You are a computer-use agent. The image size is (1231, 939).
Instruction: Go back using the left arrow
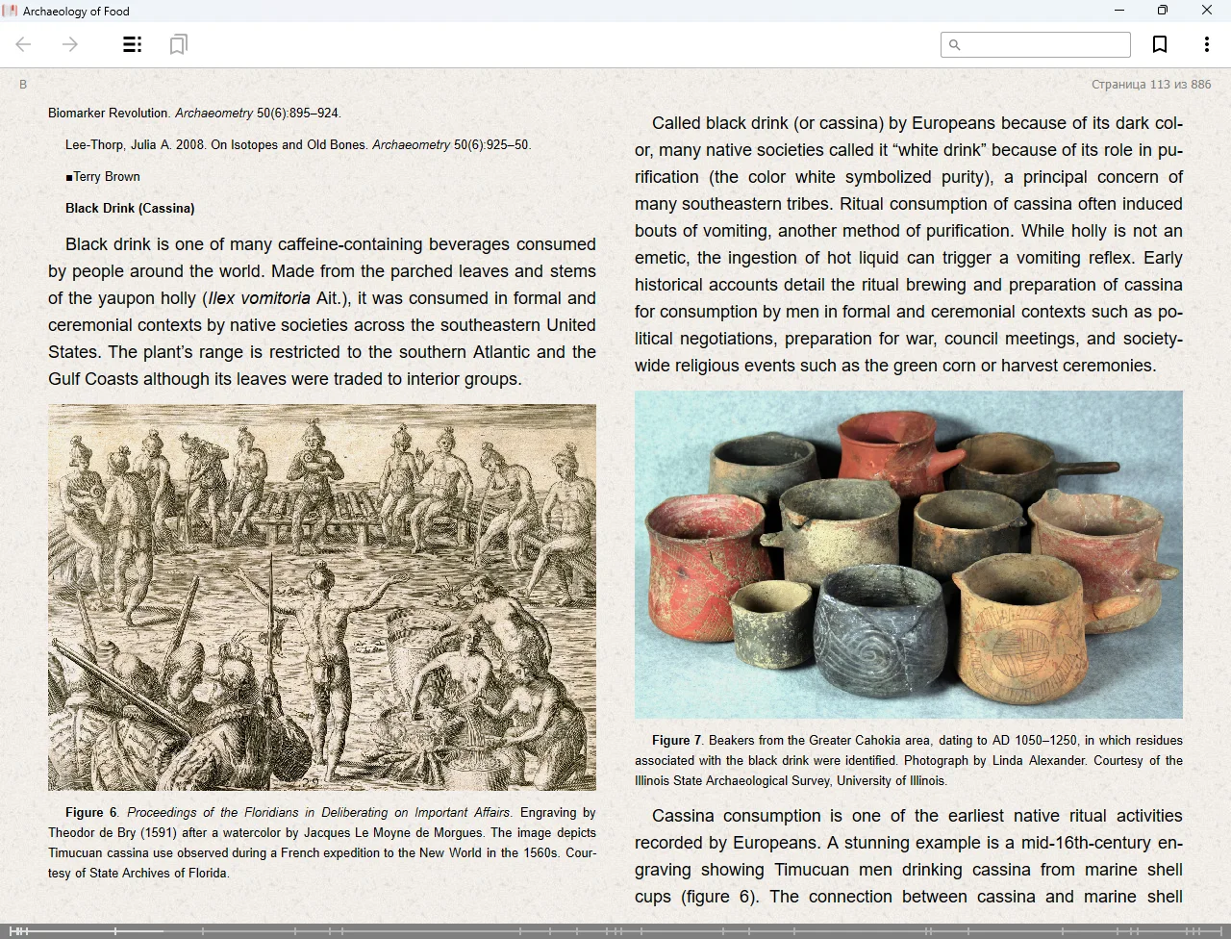coord(24,44)
